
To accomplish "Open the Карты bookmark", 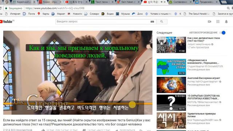I will (x=43, y=14).
